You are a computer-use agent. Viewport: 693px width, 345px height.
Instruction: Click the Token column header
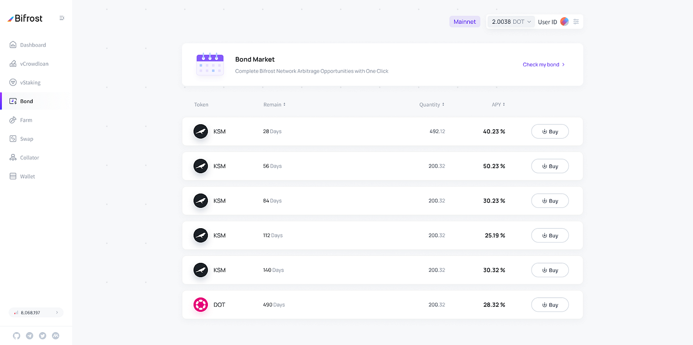[201, 105]
